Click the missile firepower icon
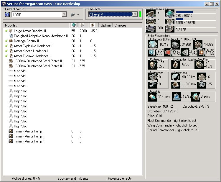 (153, 84)
